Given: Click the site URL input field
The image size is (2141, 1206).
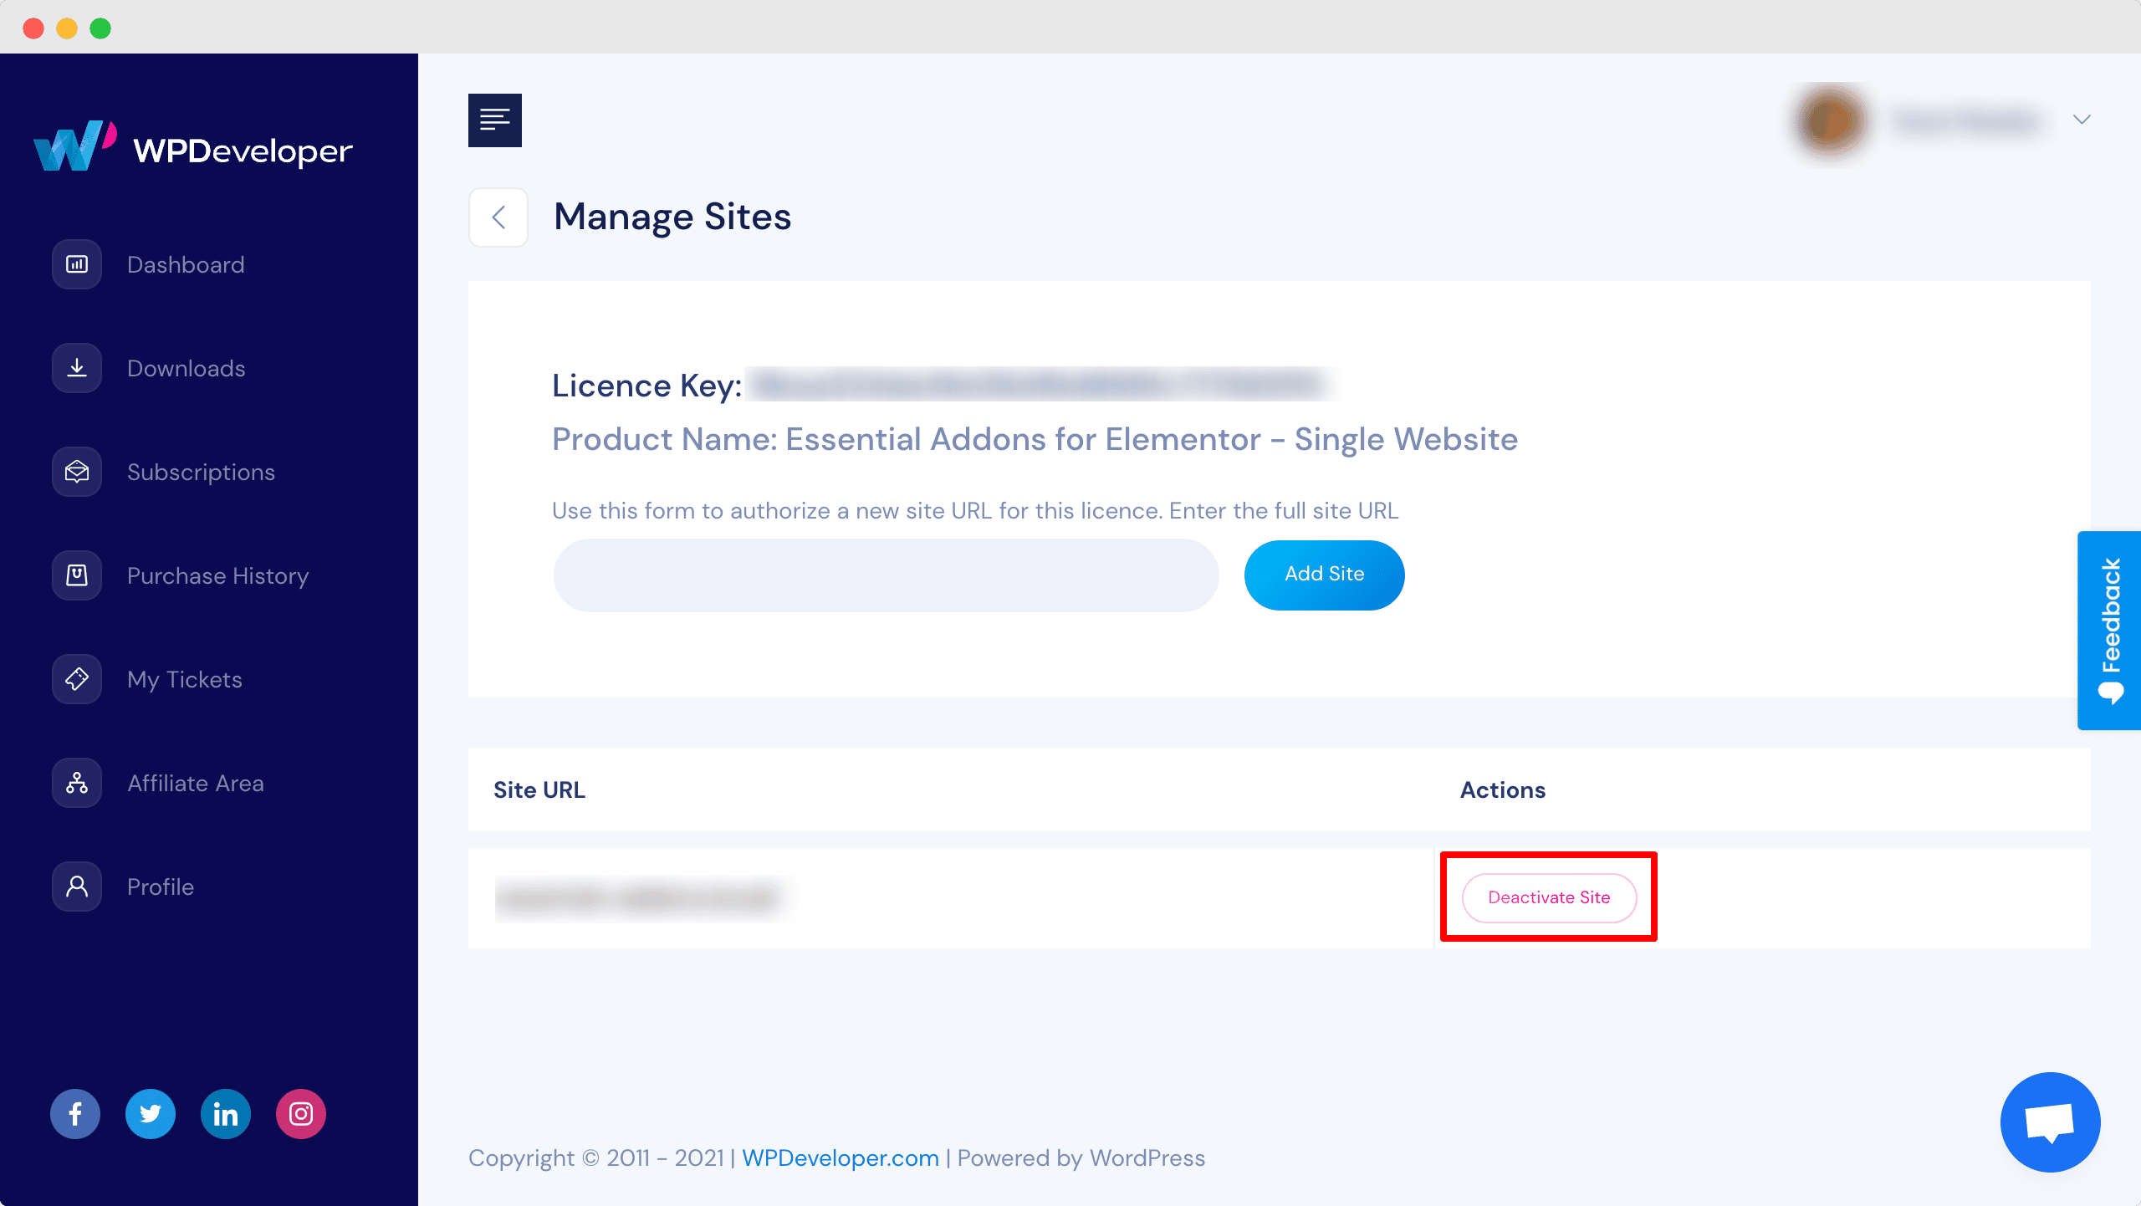Looking at the screenshot, I should pyautogui.click(x=887, y=575).
